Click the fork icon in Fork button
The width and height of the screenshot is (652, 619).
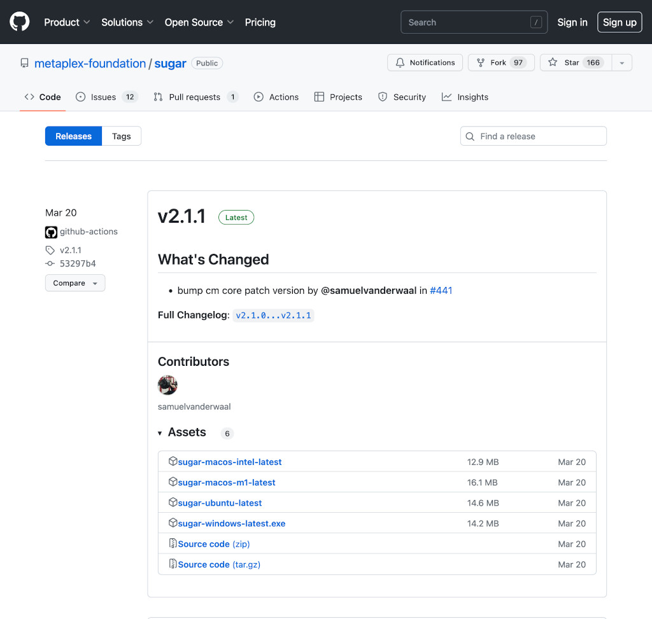coord(481,63)
